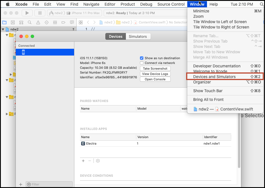Screen dimensions: 265x188
Task: Open the Source Control navigator icon
Action: 13,22
